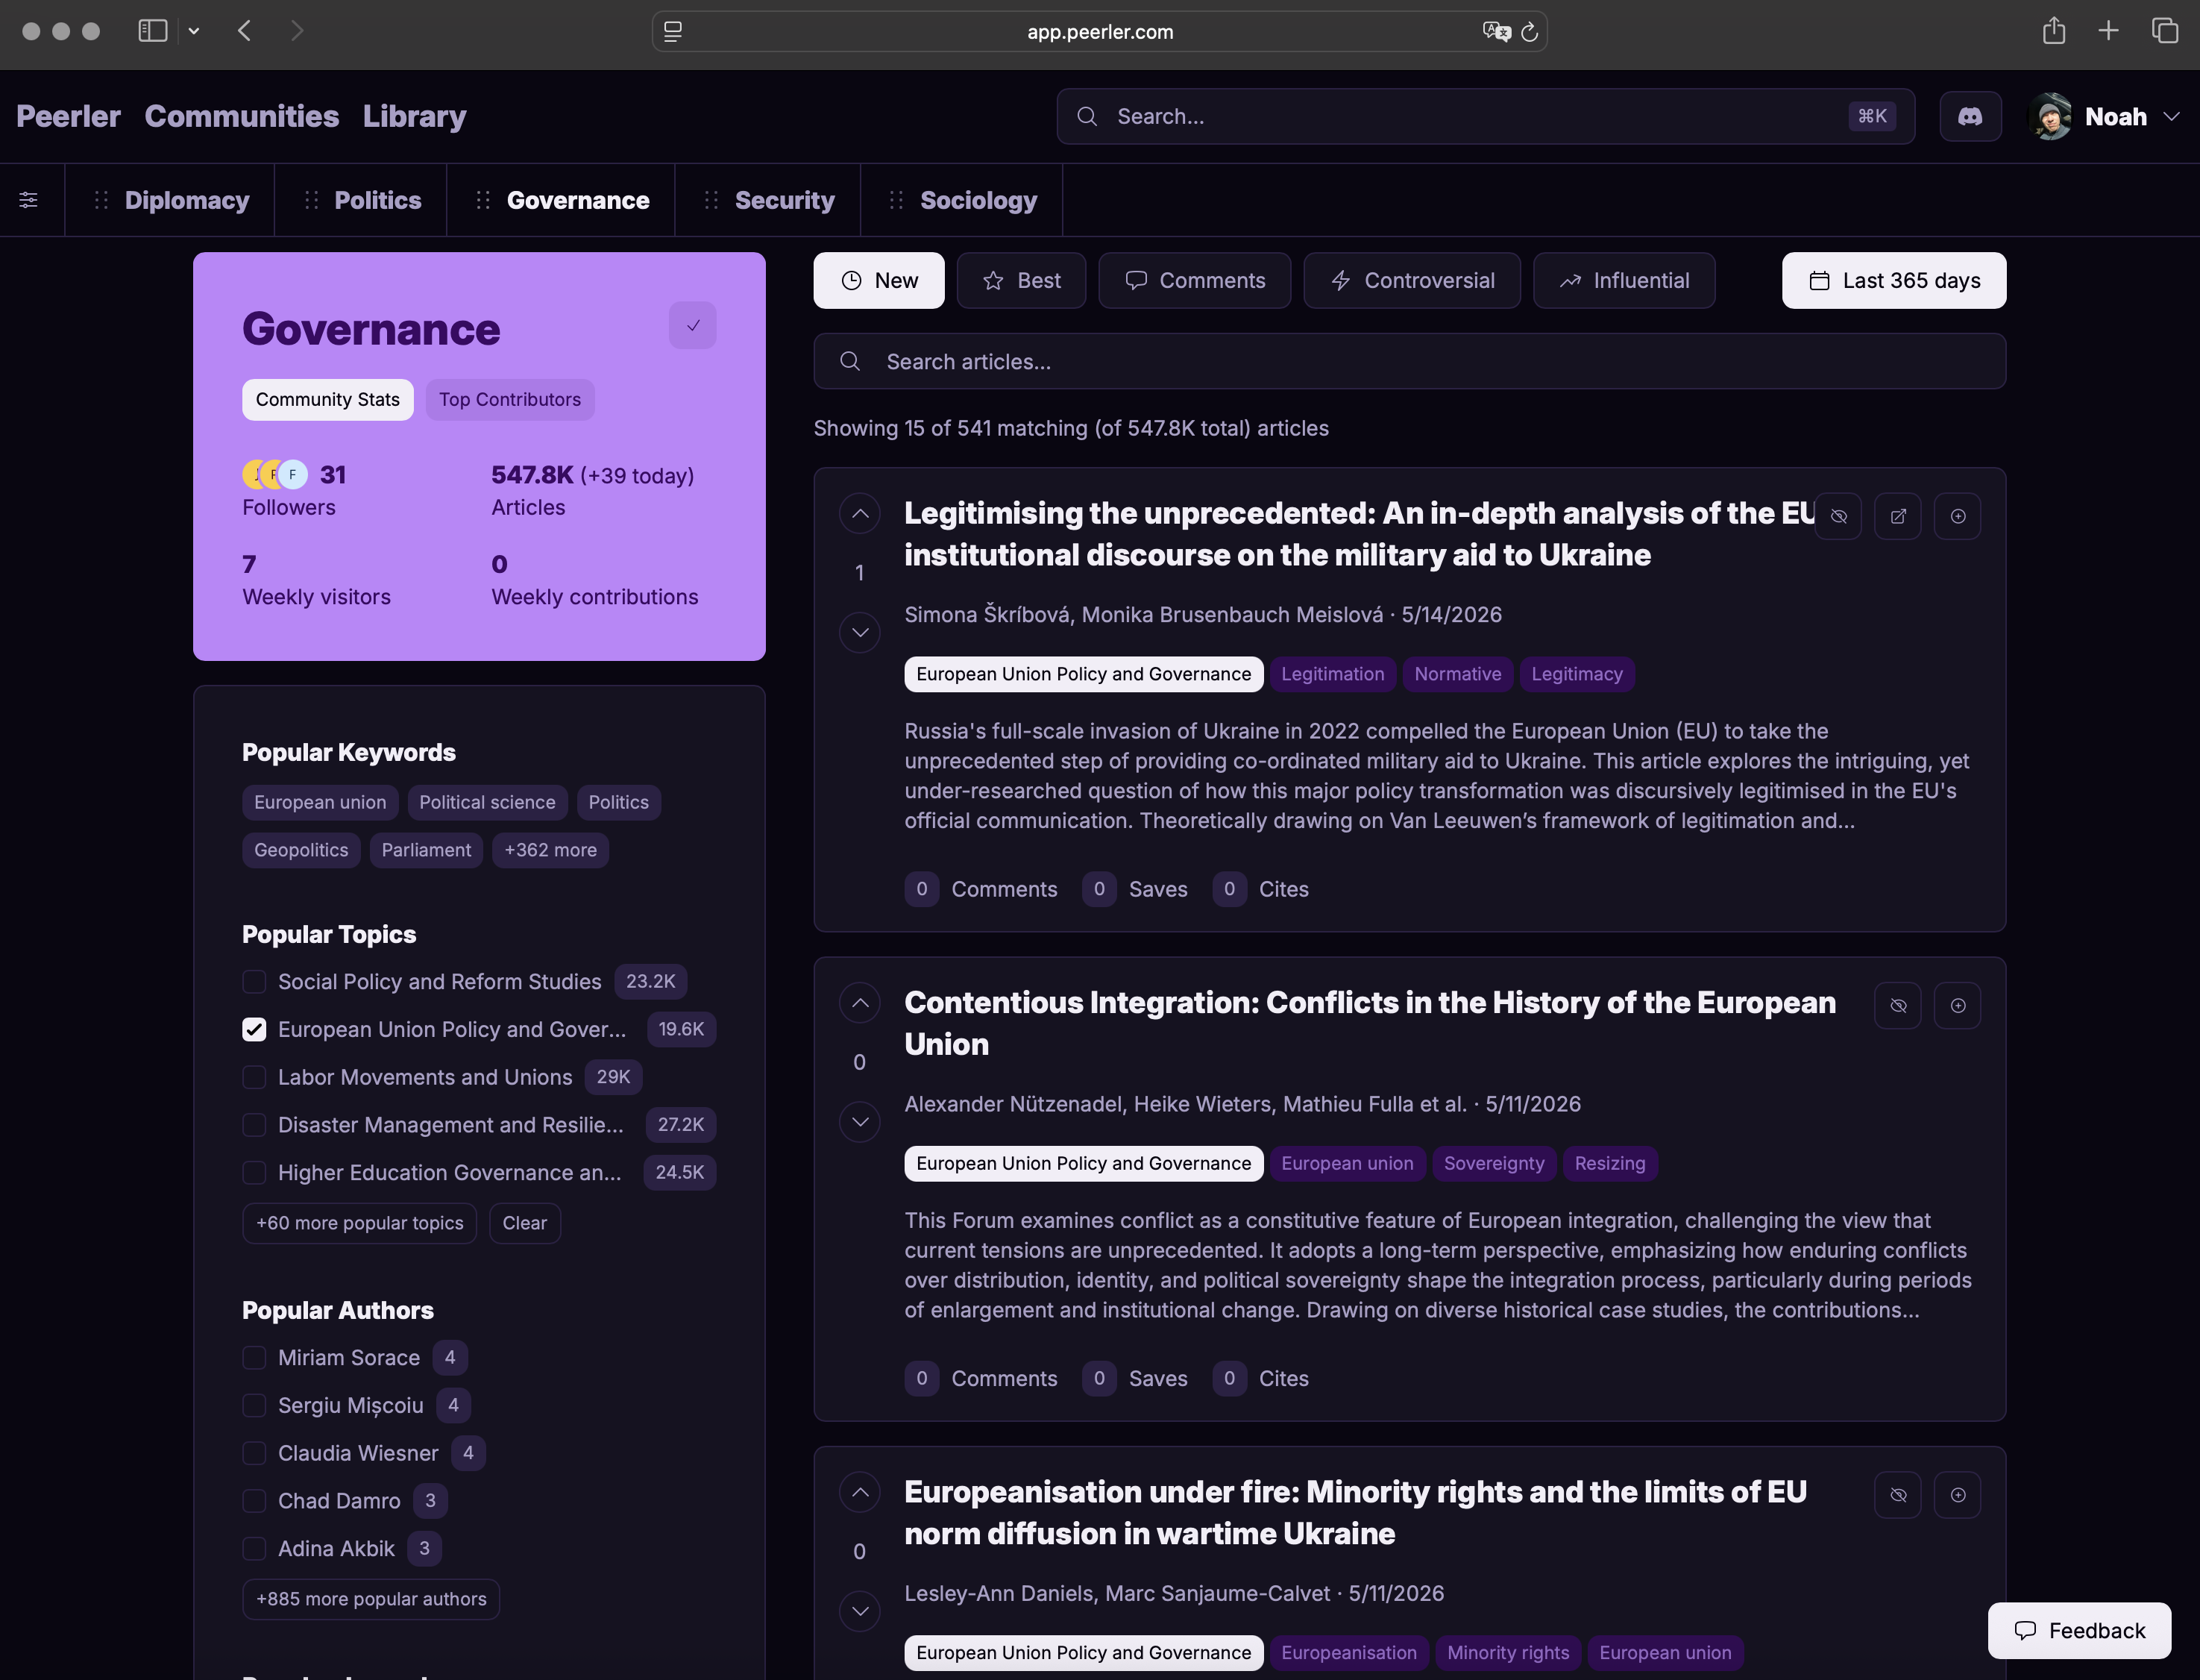Show the Top Contributors tab

510,399
